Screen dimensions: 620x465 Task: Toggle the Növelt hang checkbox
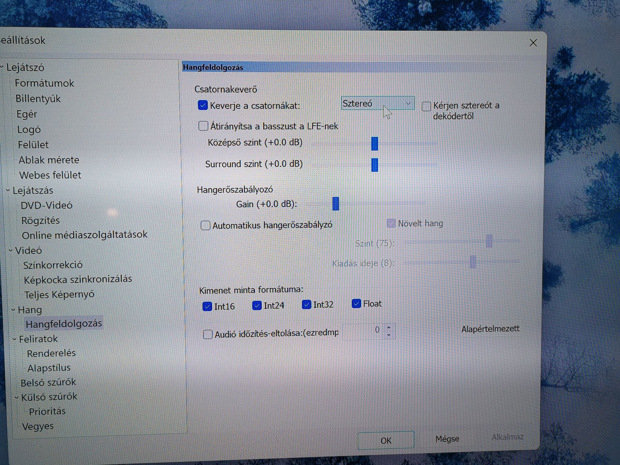coord(391,223)
